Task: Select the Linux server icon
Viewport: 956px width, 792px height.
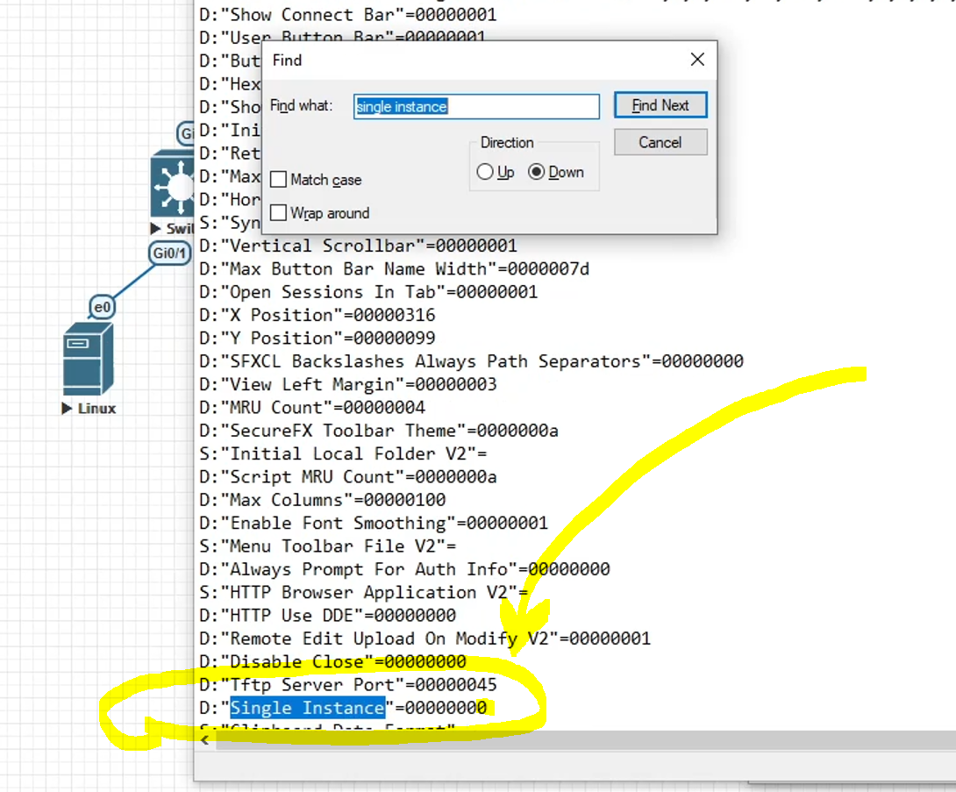Action: (x=86, y=358)
